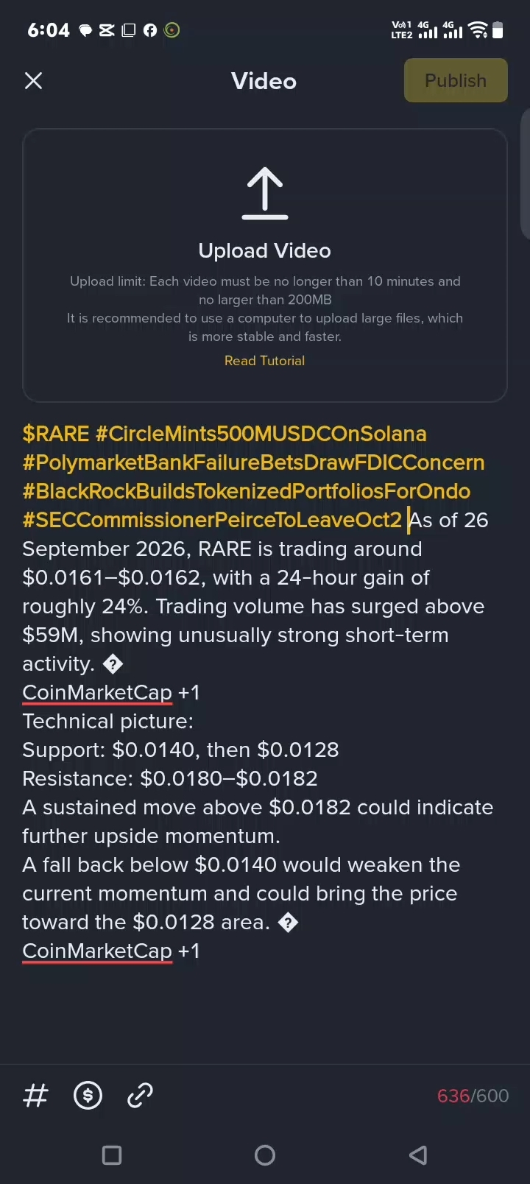The width and height of the screenshot is (530, 1184).
Task: Go to Android home with circle button
Action: click(x=265, y=1155)
